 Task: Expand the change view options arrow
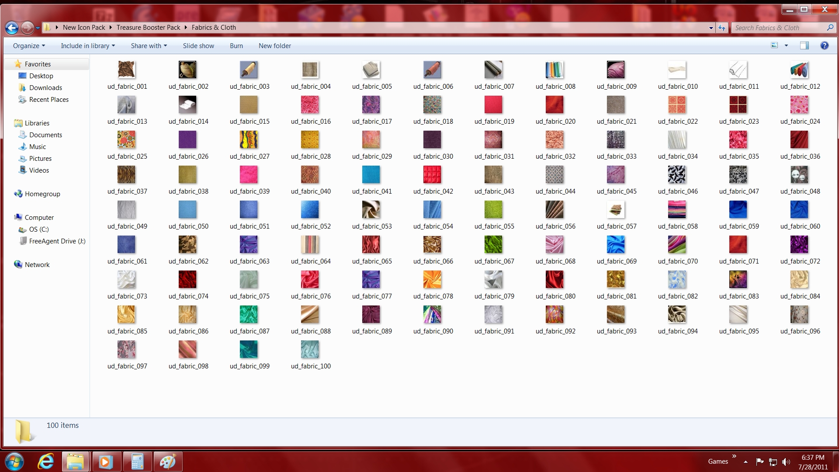tap(786, 45)
